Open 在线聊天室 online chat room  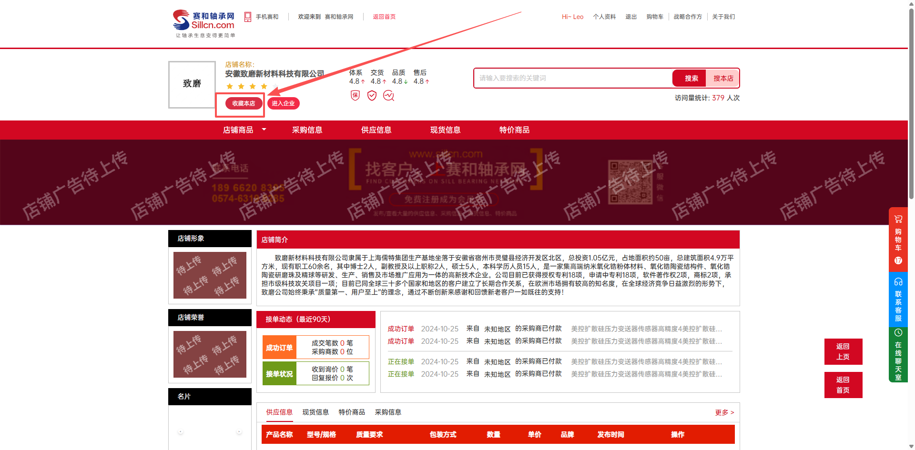898,355
